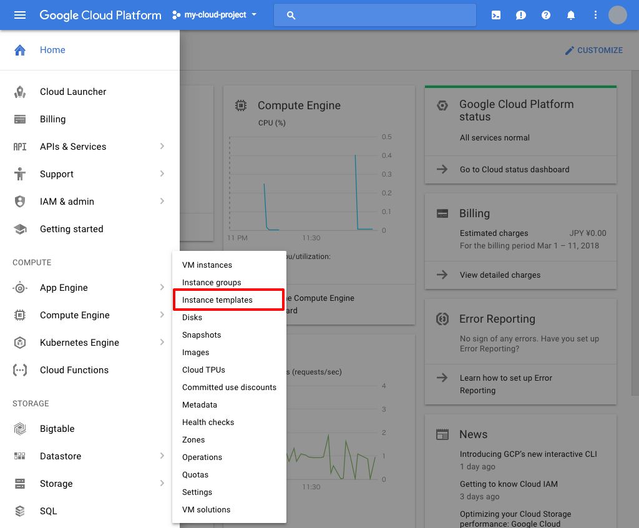The image size is (639, 528).
Task: Click the search magnifier icon
Action: tap(291, 15)
